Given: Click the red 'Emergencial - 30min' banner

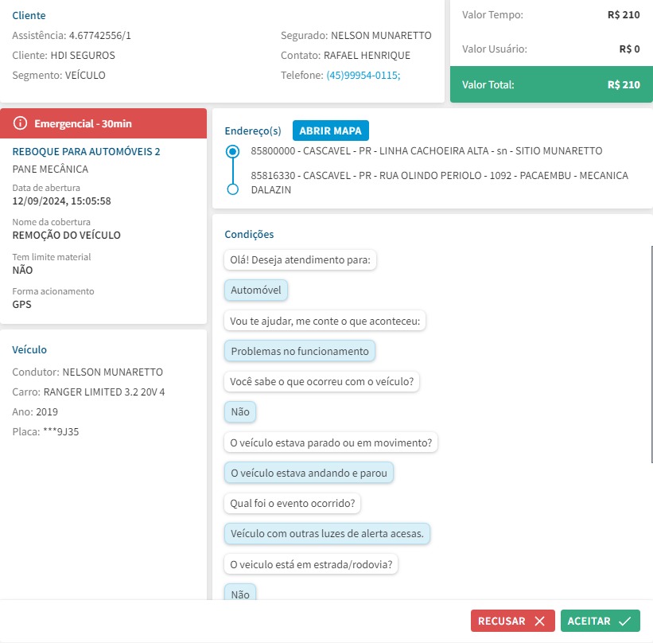Looking at the screenshot, I should 103,123.
